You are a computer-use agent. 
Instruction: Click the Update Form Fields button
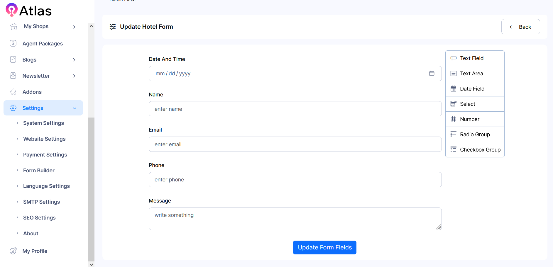[325, 247]
